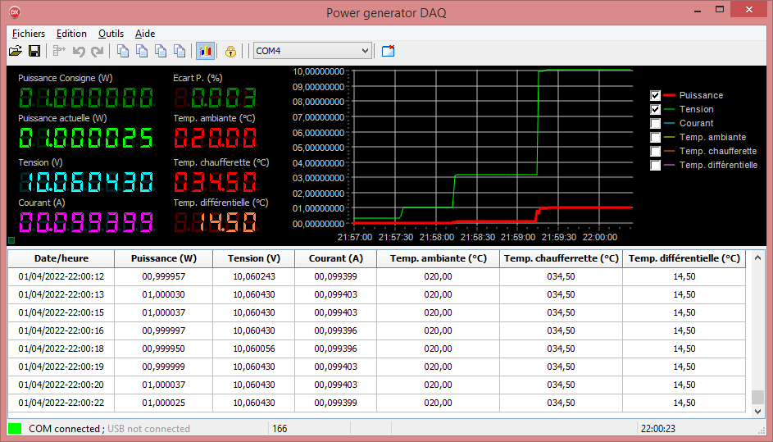Screen dimensions: 773x442
Task: Select the 01/04/2022-22:00:16 date cell
Action: (61, 331)
